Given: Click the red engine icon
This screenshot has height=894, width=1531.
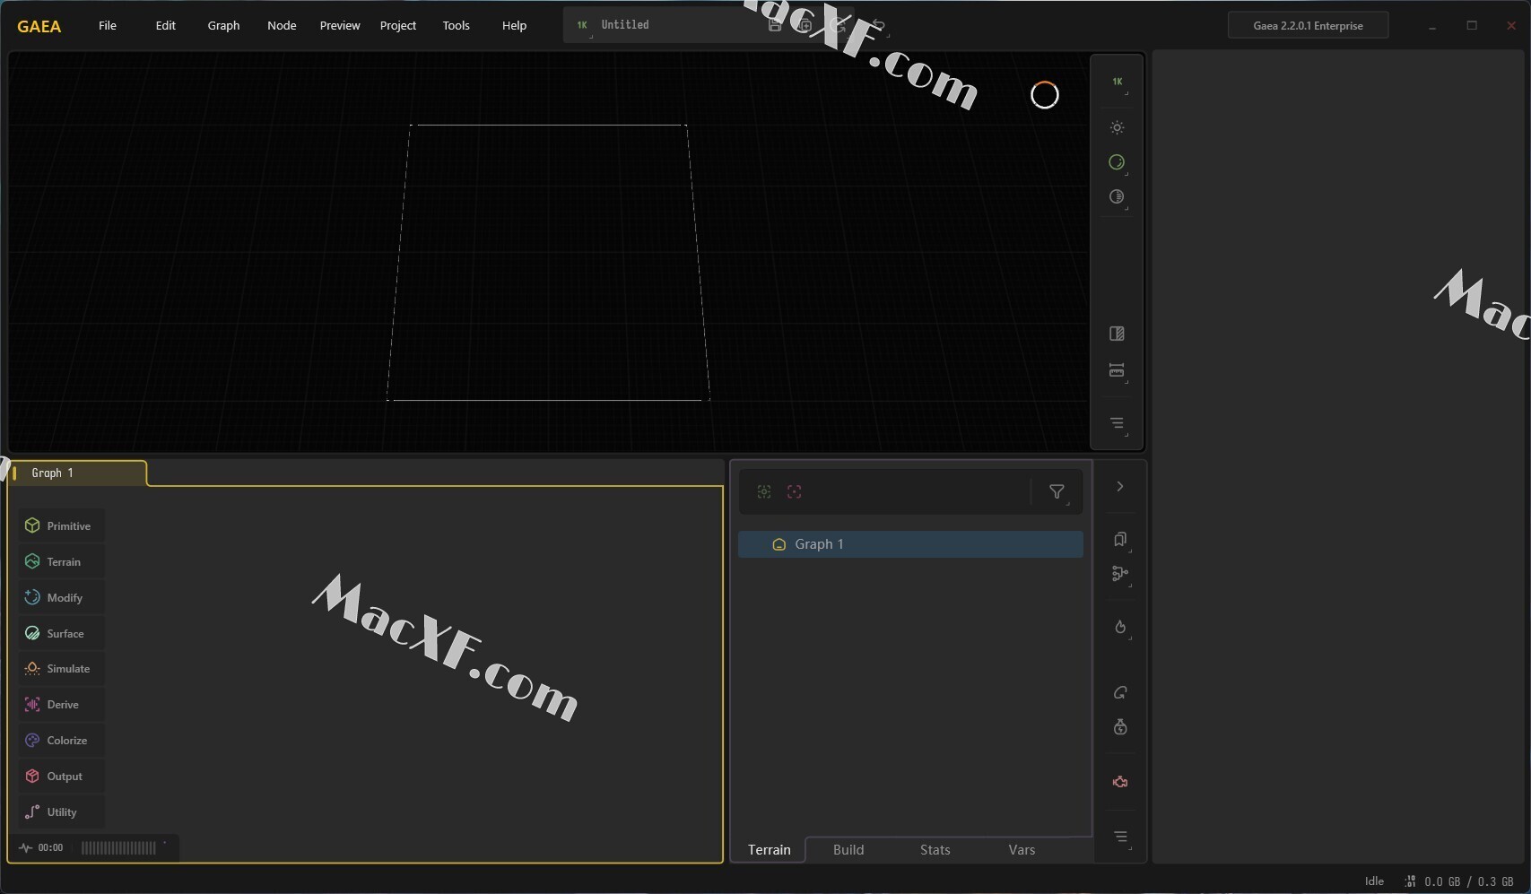Looking at the screenshot, I should [x=1120, y=782].
